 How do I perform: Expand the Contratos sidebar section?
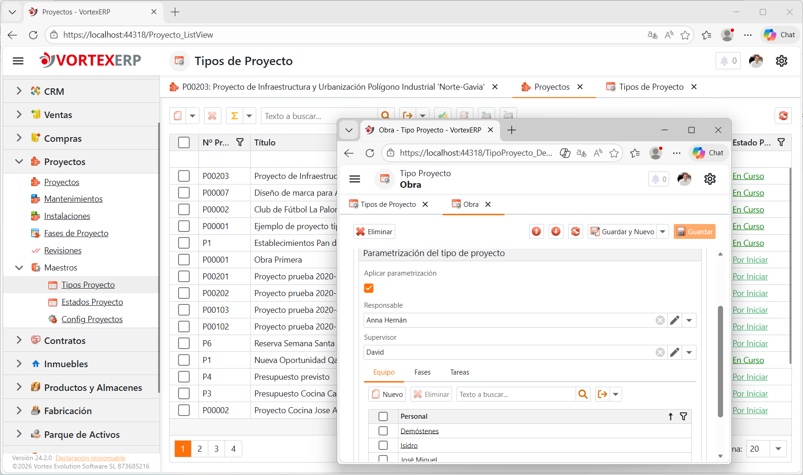(19, 340)
